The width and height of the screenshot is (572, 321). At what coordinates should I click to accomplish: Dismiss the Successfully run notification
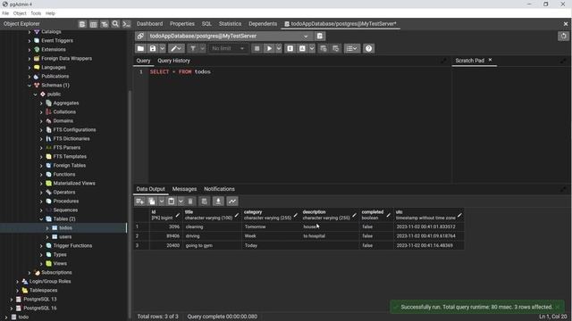click(558, 307)
